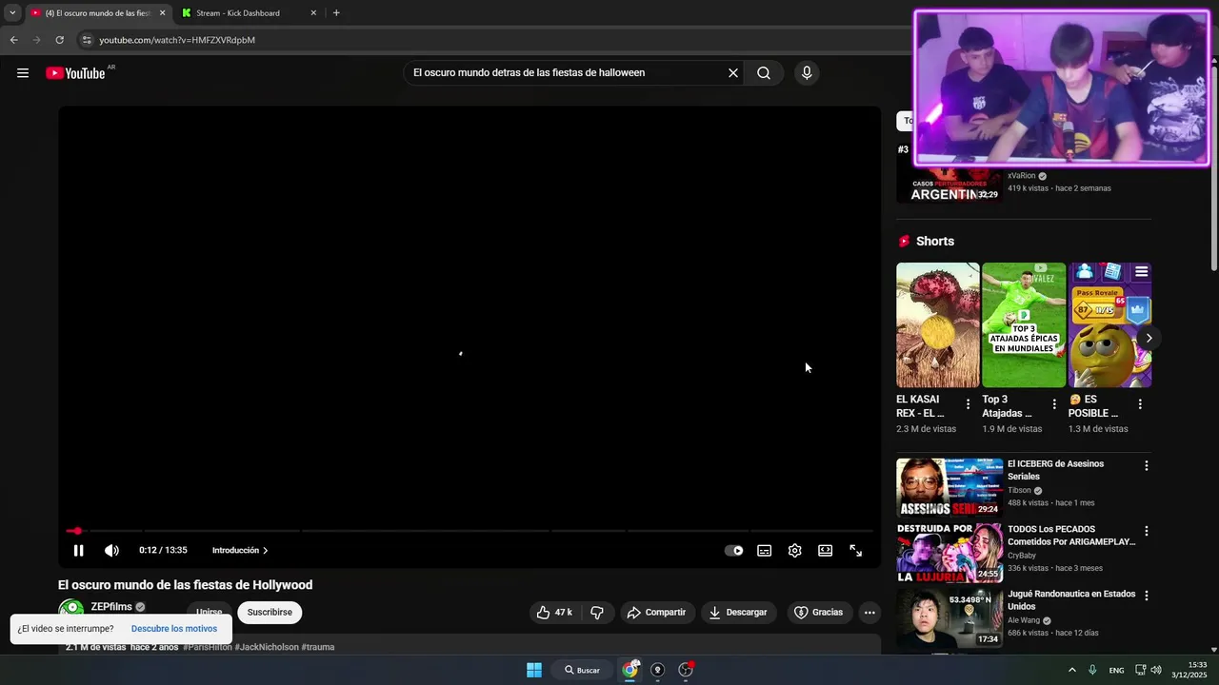Download the video with Descargar
Viewport: 1219px width, 685px height.
click(738, 613)
